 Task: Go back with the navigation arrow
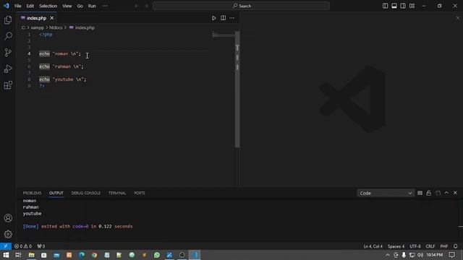137,6
